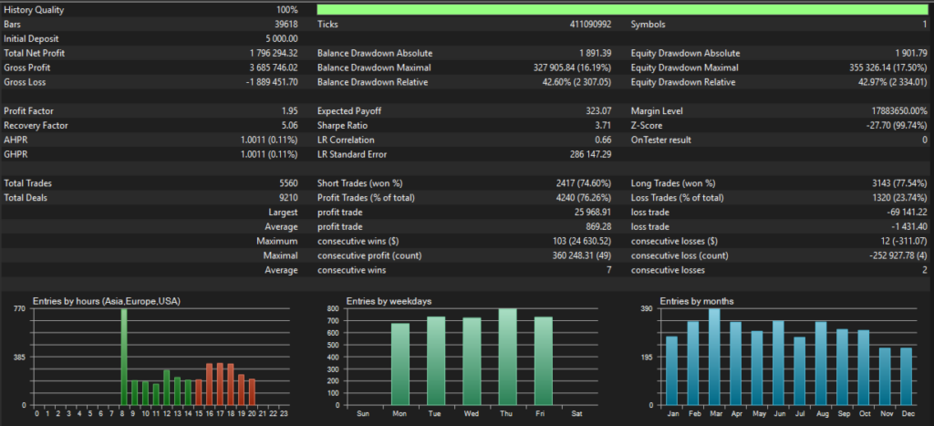Select LR Standard Error value 286 147.29

click(x=591, y=154)
